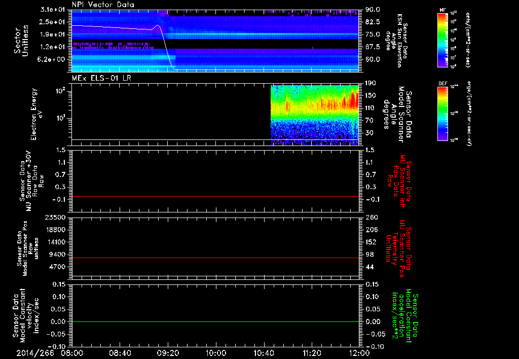The image size is (519, 359).
Task: Click the red MU Scanner Int Raw Data label
Action: [x=400, y=182]
